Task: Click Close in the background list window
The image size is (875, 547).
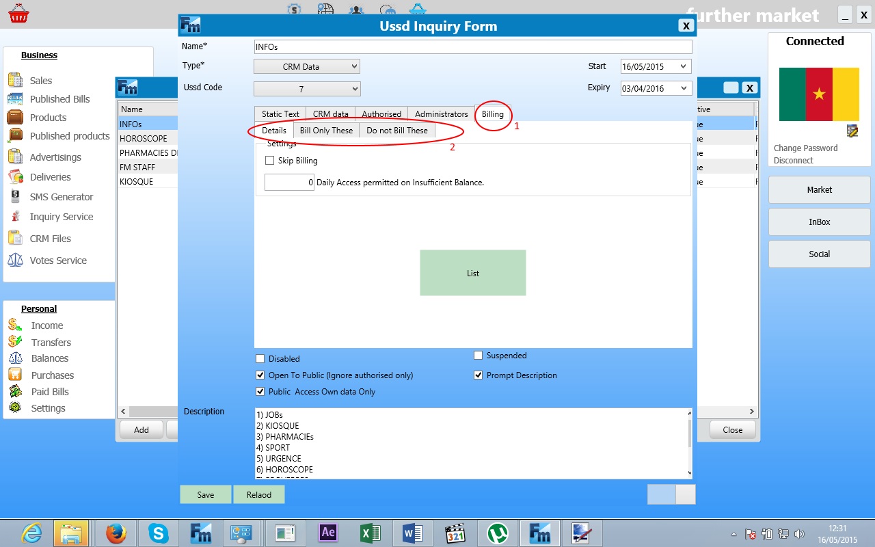Action: 732,430
